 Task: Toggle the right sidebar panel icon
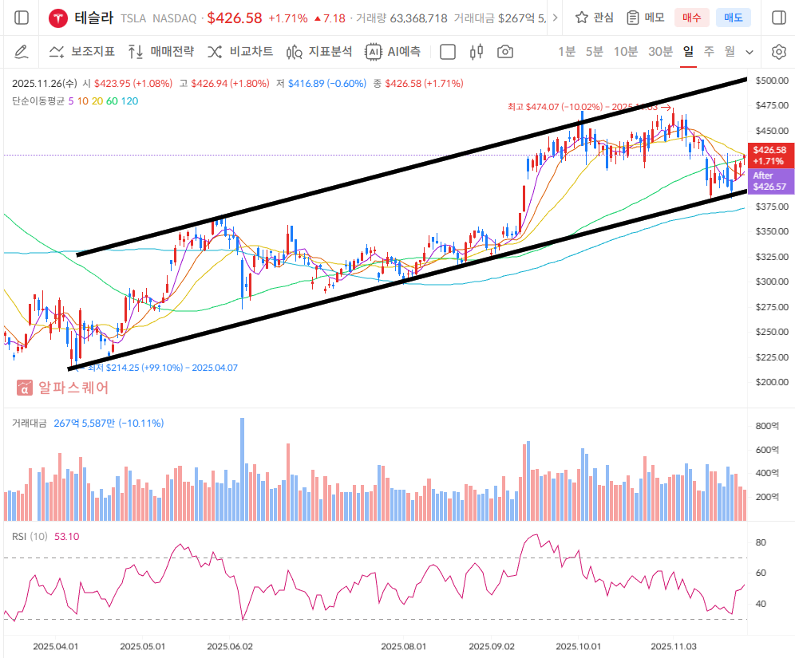tap(778, 18)
